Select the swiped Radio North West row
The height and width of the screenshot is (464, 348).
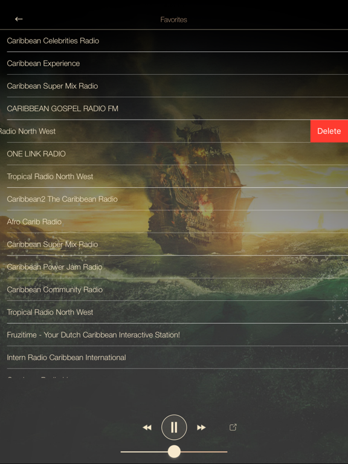(155, 131)
